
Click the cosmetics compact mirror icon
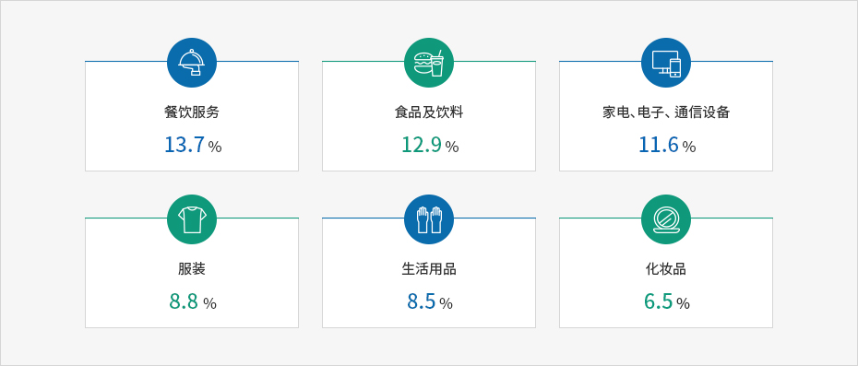(x=666, y=219)
